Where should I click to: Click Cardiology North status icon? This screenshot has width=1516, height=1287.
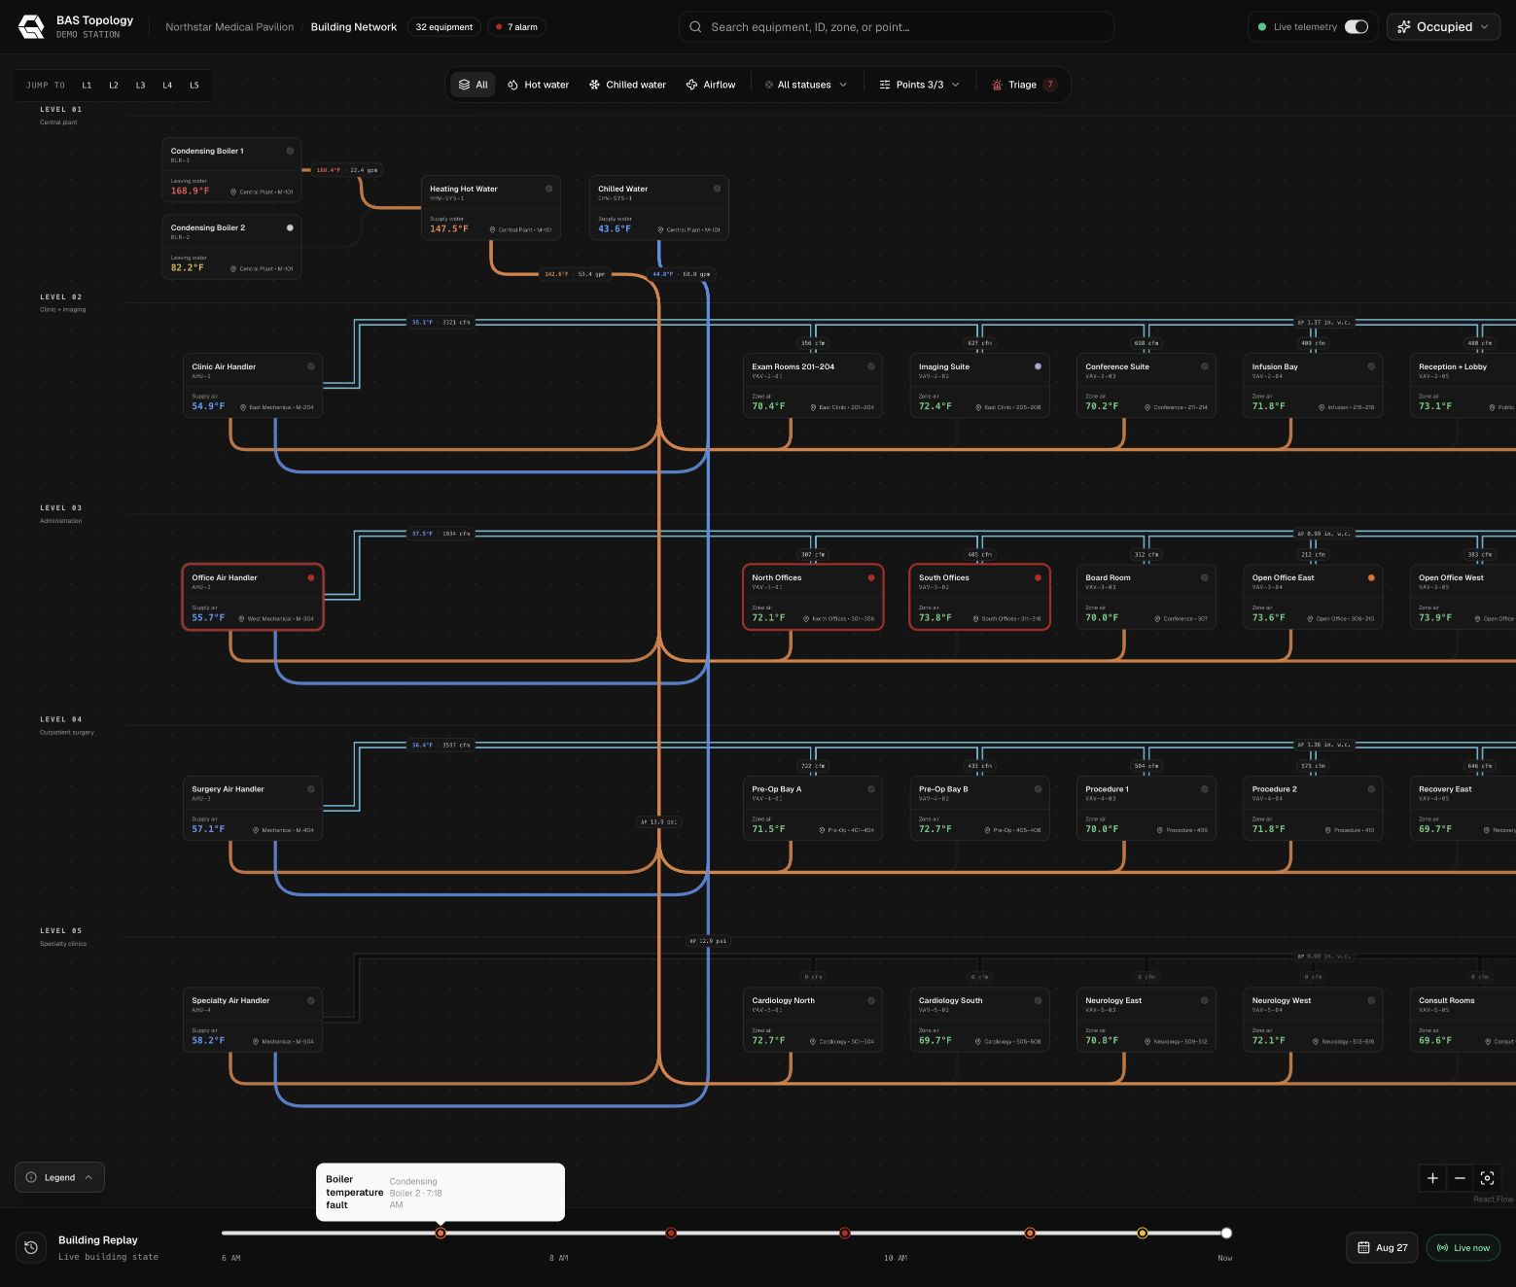[871, 1000]
